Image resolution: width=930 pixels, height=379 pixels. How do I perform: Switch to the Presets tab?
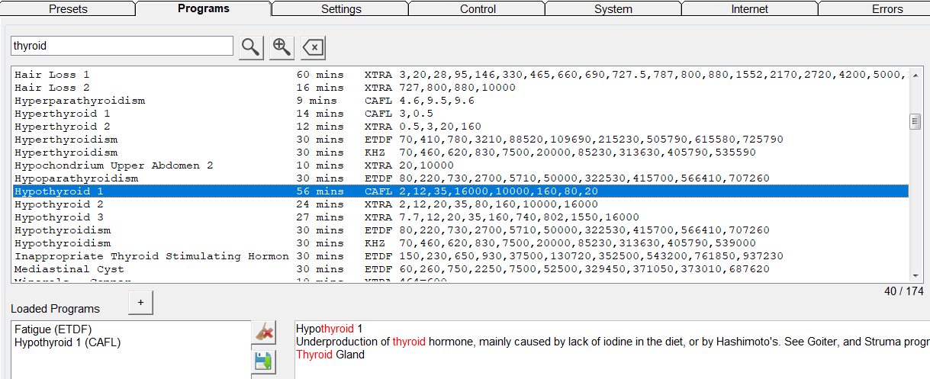tap(68, 9)
